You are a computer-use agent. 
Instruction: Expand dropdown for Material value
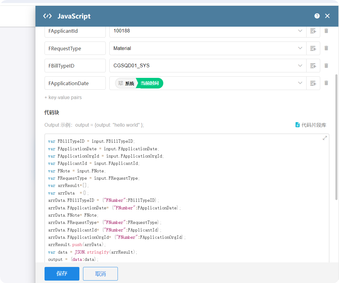[300, 48]
